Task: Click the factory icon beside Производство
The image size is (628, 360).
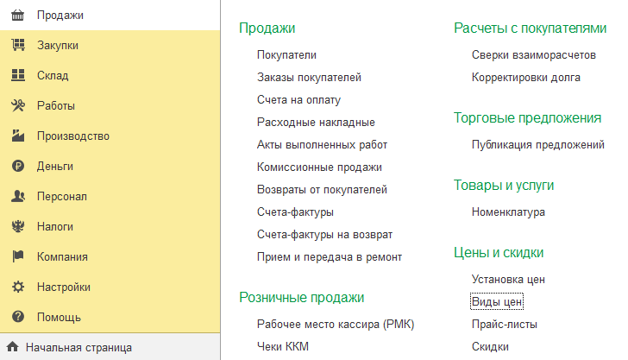Action: point(18,136)
